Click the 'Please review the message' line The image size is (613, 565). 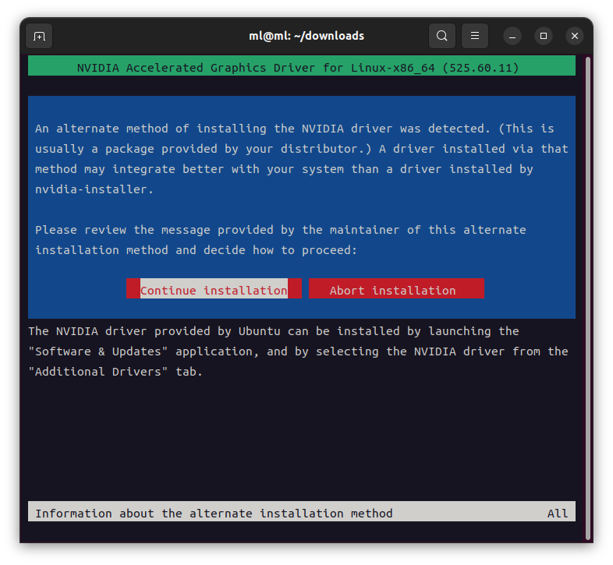280,230
